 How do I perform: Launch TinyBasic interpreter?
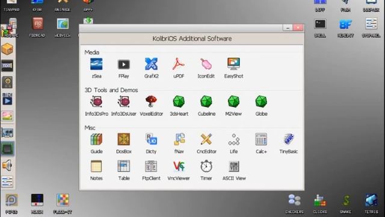point(289,139)
